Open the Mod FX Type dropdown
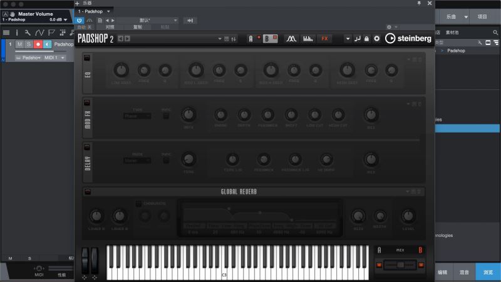This screenshot has width=501, height=282. pos(137,116)
